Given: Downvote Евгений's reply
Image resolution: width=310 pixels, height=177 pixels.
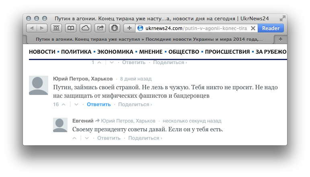Looking at the screenshot, I should (x=87, y=138).
